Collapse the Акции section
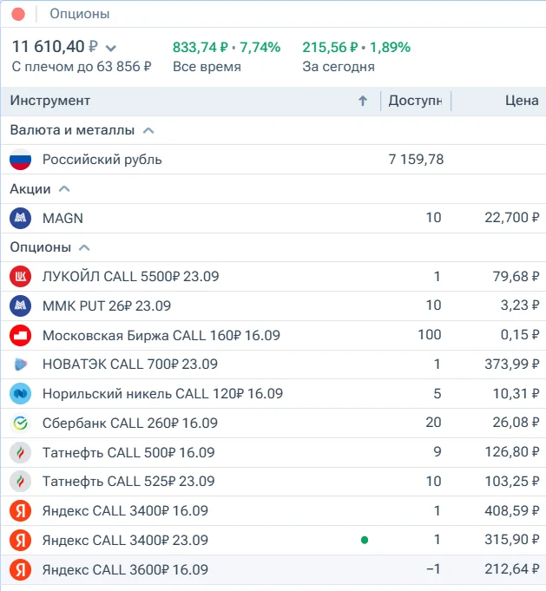The image size is (546, 591). tap(64, 189)
